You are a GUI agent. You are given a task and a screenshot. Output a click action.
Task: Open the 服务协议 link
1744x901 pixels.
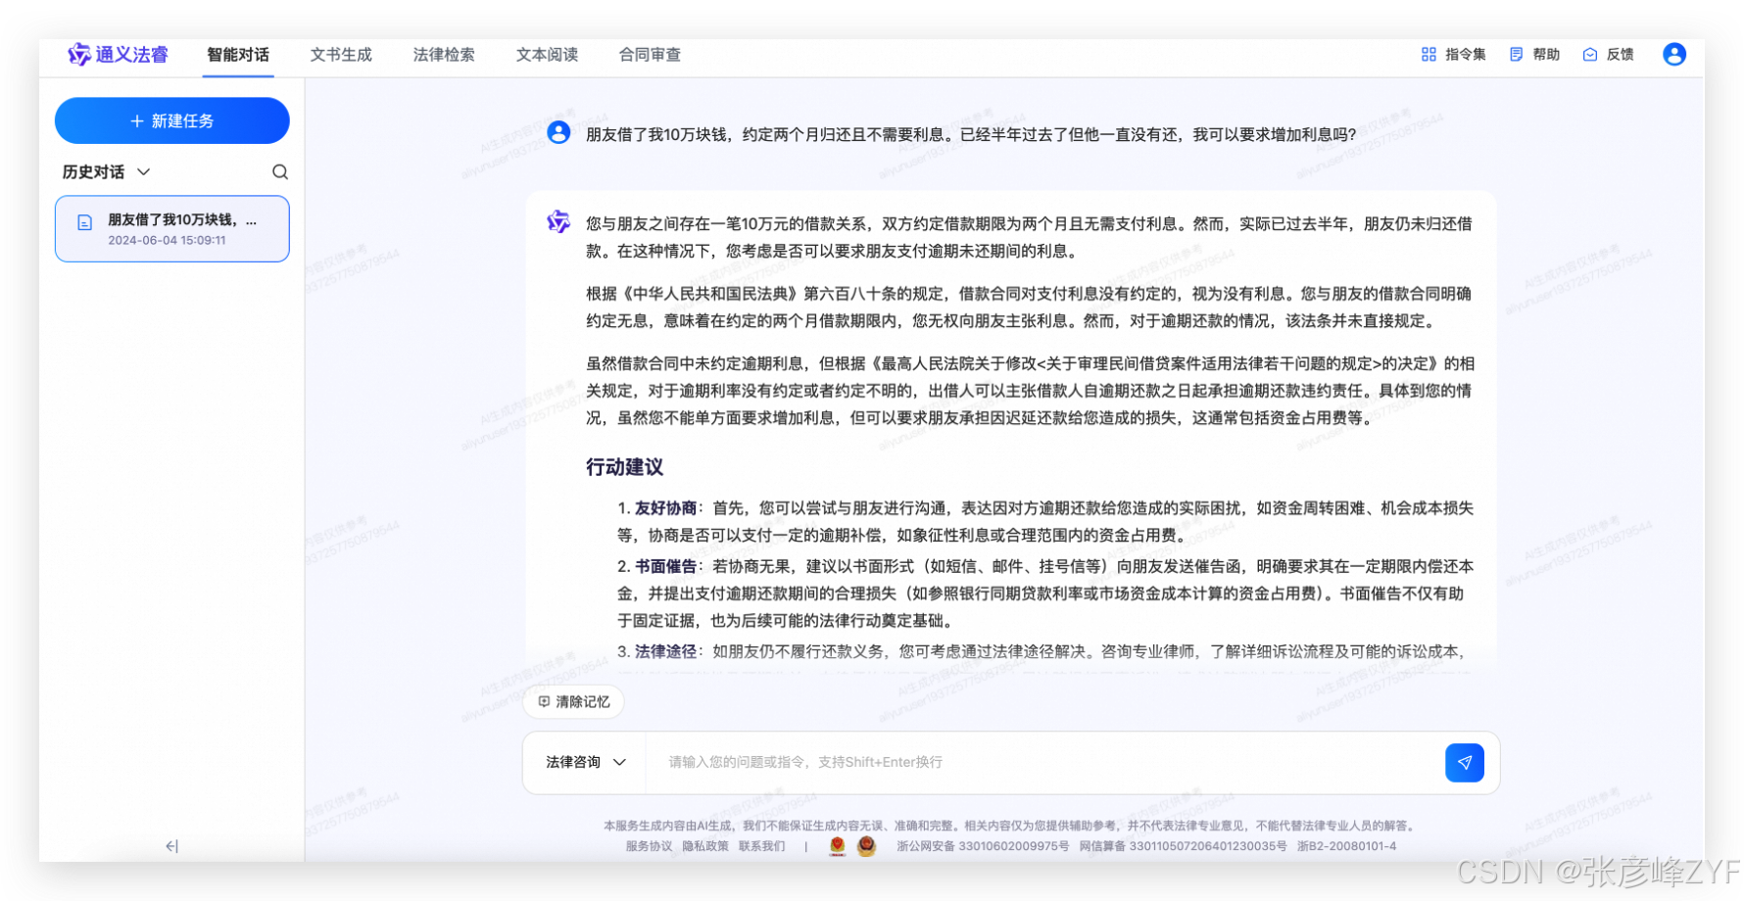click(x=649, y=846)
